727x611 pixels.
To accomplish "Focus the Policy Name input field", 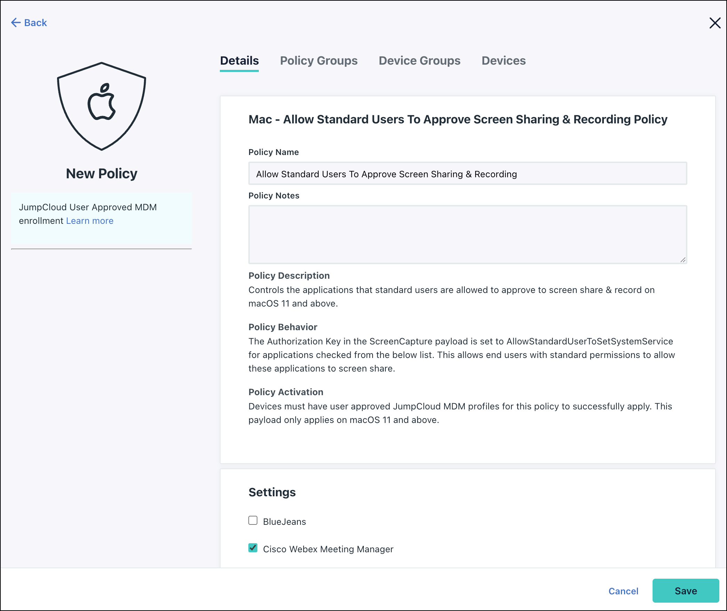I will (468, 173).
